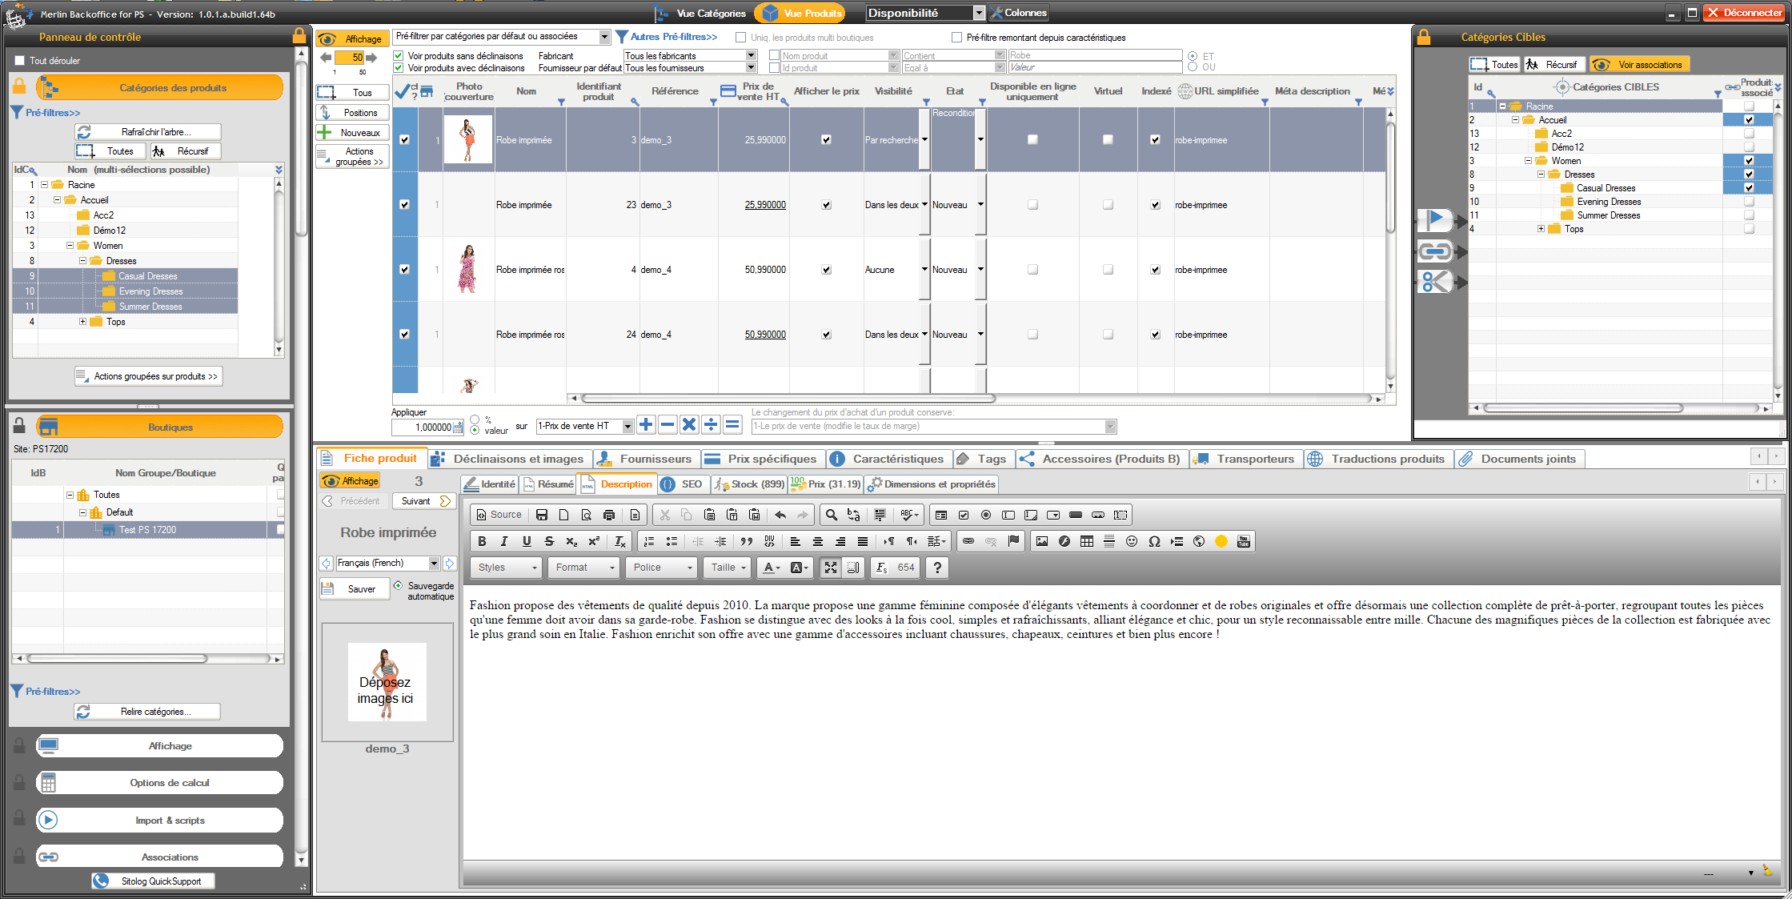Screen dimensions: 1792x899
Task: Expand the Tops category node
Action: tap(82, 322)
